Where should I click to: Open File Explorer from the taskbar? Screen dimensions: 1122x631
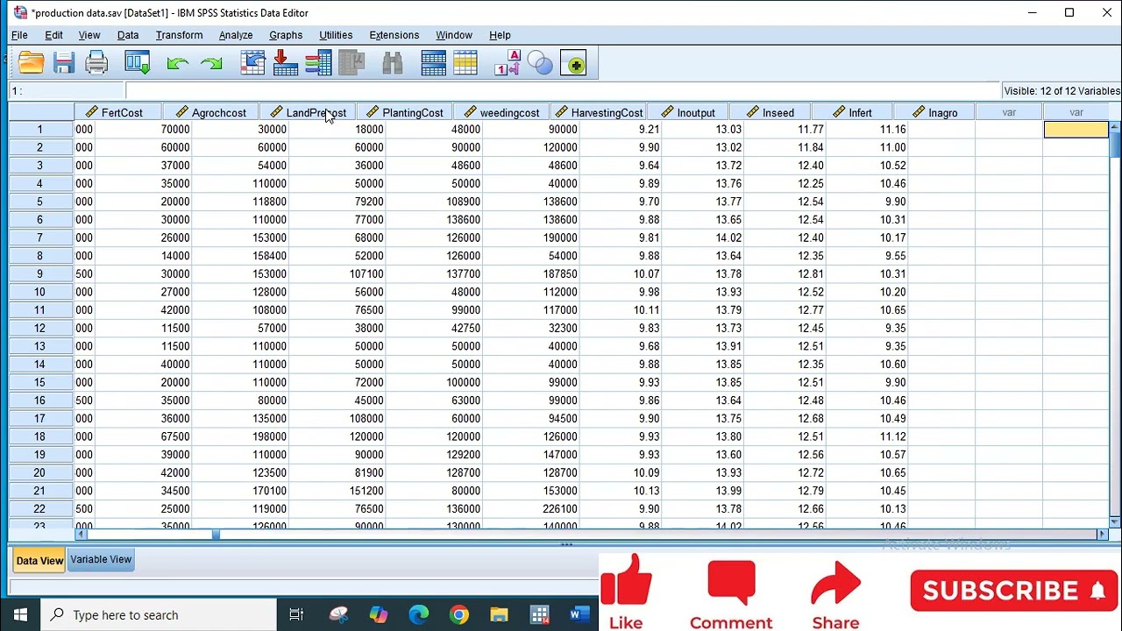[x=499, y=614]
